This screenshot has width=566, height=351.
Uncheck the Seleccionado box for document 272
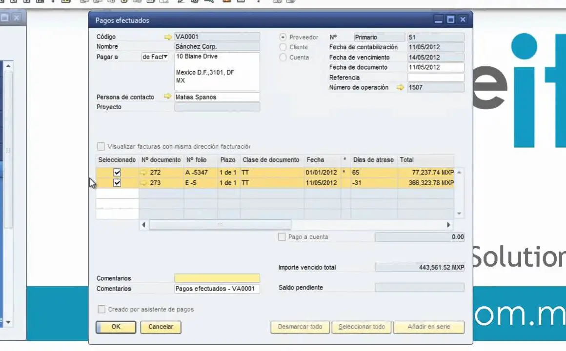[x=117, y=173]
